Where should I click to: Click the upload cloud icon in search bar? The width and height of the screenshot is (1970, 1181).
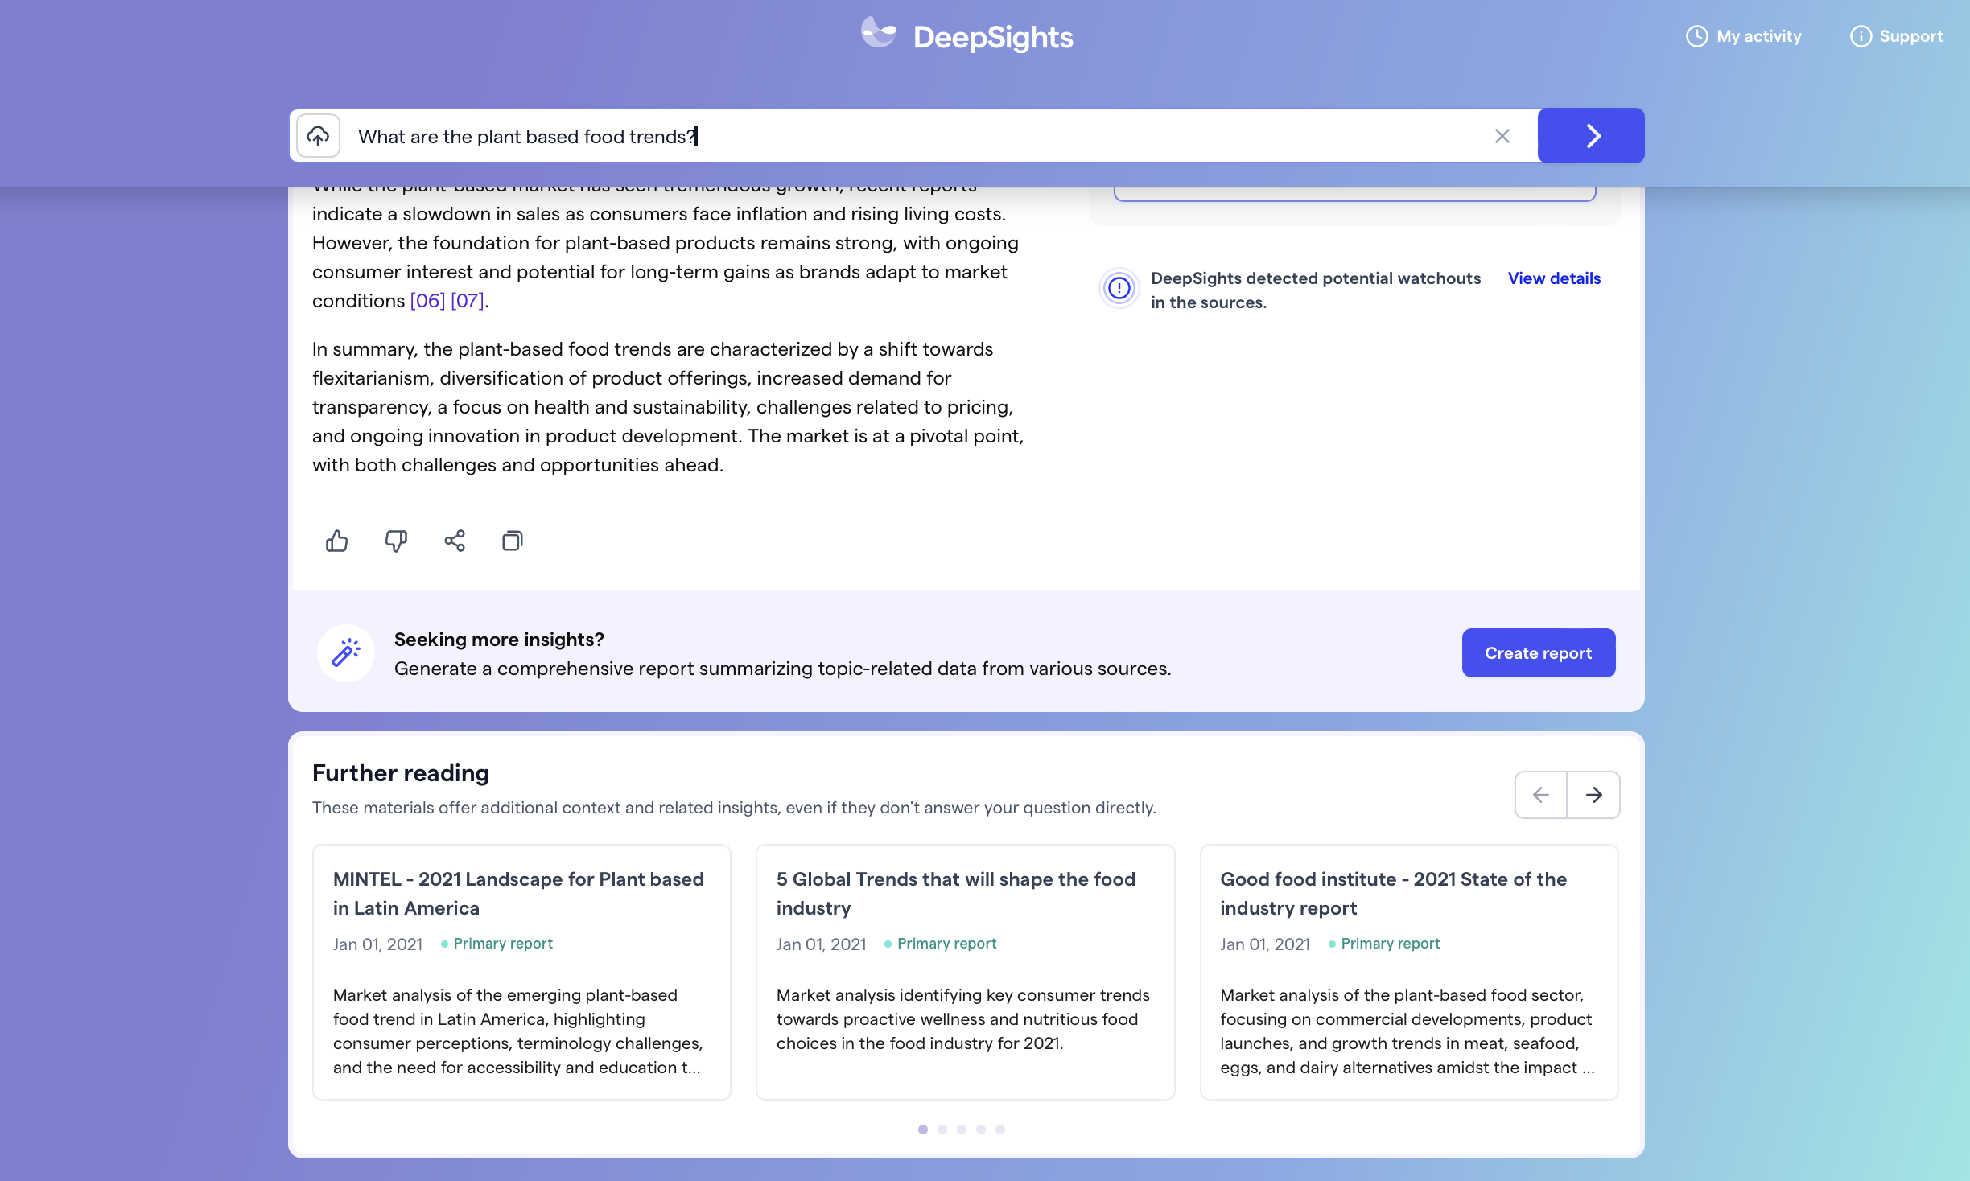coord(318,136)
